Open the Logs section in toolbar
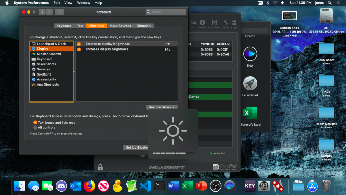Viewport: 346px width, 195px height. pyautogui.click(x=234, y=24)
